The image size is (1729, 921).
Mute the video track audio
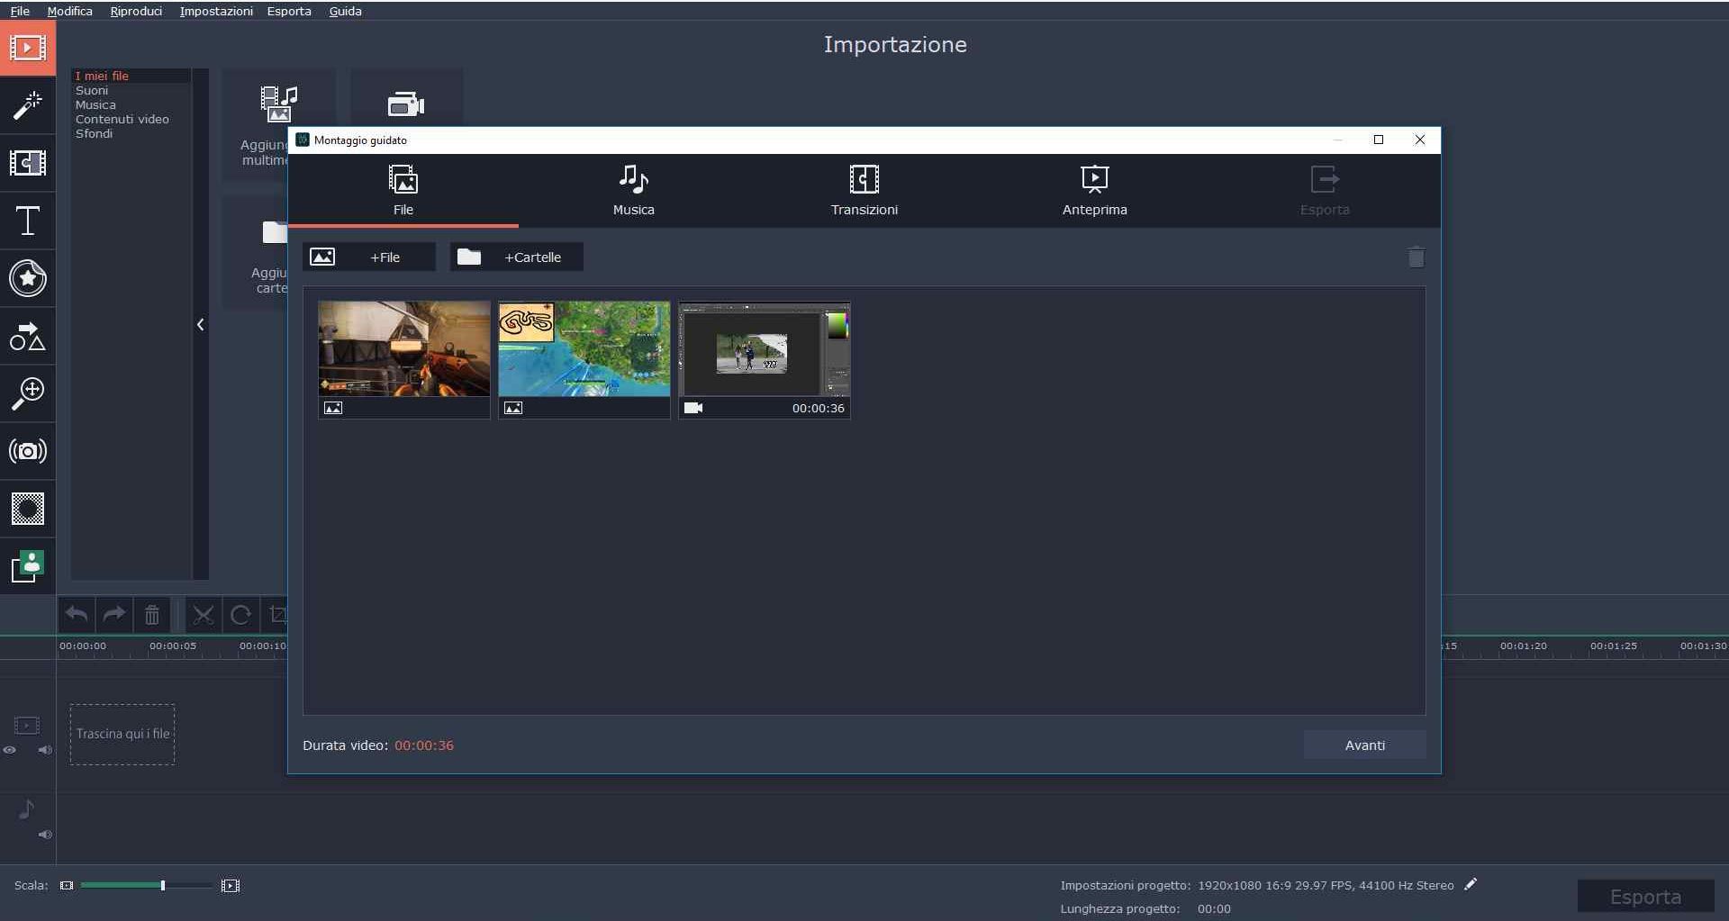tap(44, 750)
